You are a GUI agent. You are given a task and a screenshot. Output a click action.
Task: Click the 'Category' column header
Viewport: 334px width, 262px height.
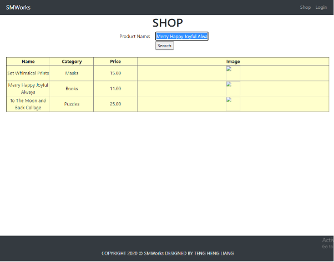point(72,62)
